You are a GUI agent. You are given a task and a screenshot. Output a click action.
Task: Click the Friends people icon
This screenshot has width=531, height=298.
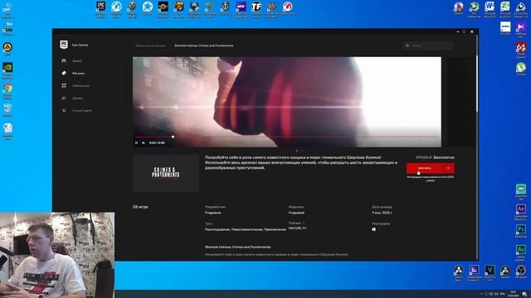pyautogui.click(x=64, y=98)
